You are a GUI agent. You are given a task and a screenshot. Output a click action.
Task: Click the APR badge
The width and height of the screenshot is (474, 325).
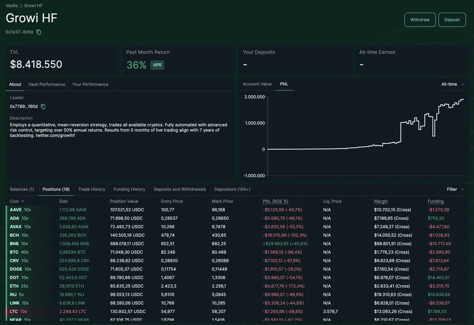coord(157,65)
